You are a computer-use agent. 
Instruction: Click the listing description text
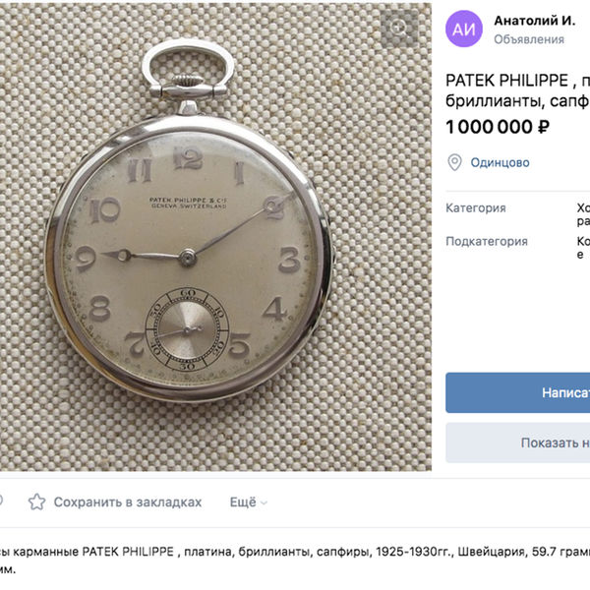coord(295,560)
